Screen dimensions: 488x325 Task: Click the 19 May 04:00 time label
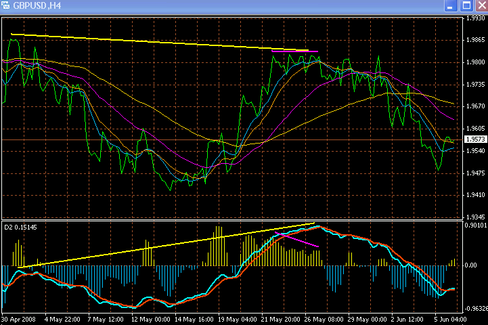click(x=237, y=320)
